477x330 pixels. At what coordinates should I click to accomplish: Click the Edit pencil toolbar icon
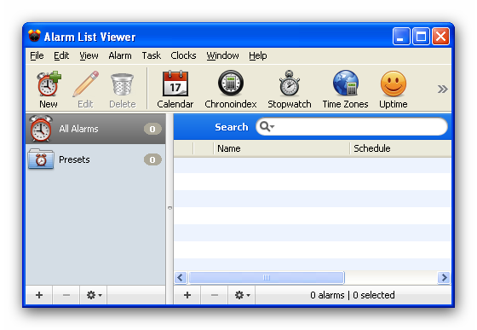85,90
